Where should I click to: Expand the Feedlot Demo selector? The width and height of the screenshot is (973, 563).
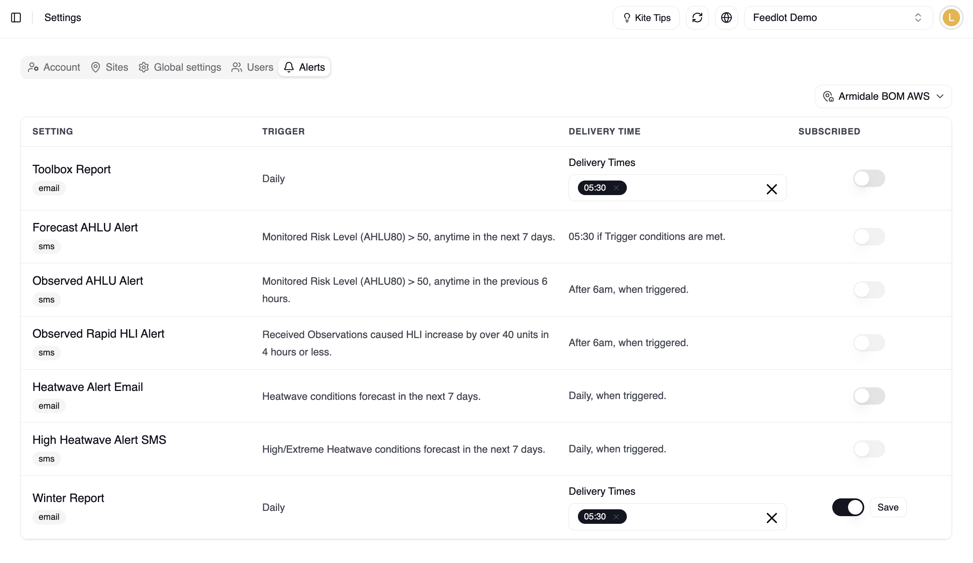point(838,18)
